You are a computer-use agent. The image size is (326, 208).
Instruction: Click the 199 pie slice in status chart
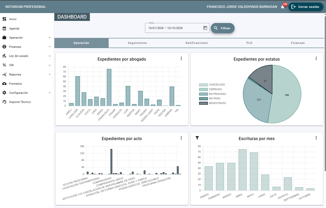point(287,95)
